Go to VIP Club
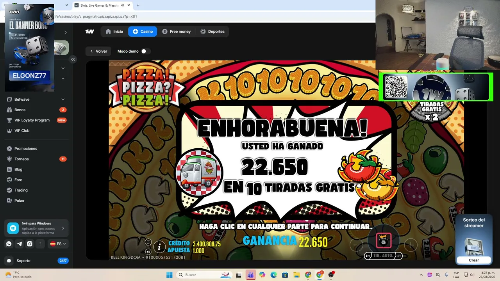The image size is (500, 281). [36, 131]
